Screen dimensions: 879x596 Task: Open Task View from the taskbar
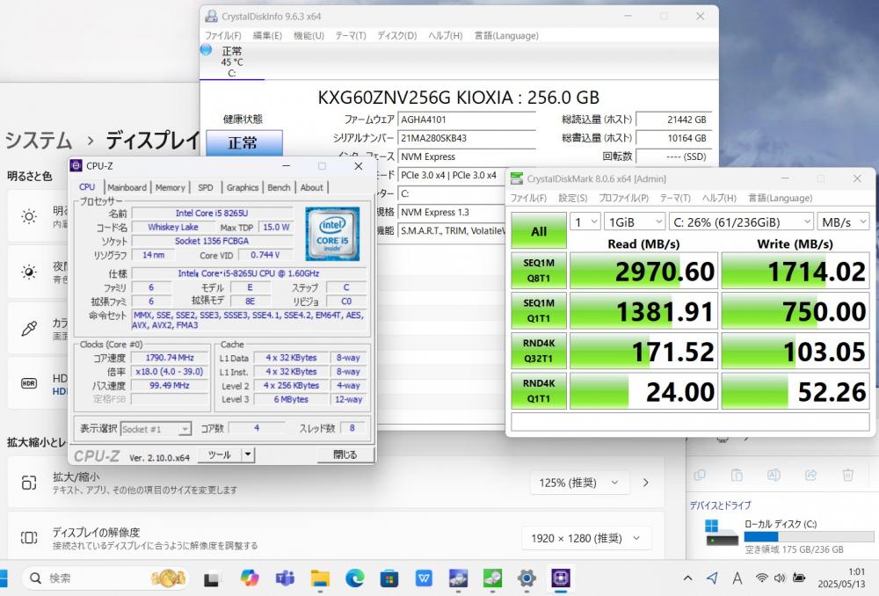pyautogui.click(x=211, y=578)
